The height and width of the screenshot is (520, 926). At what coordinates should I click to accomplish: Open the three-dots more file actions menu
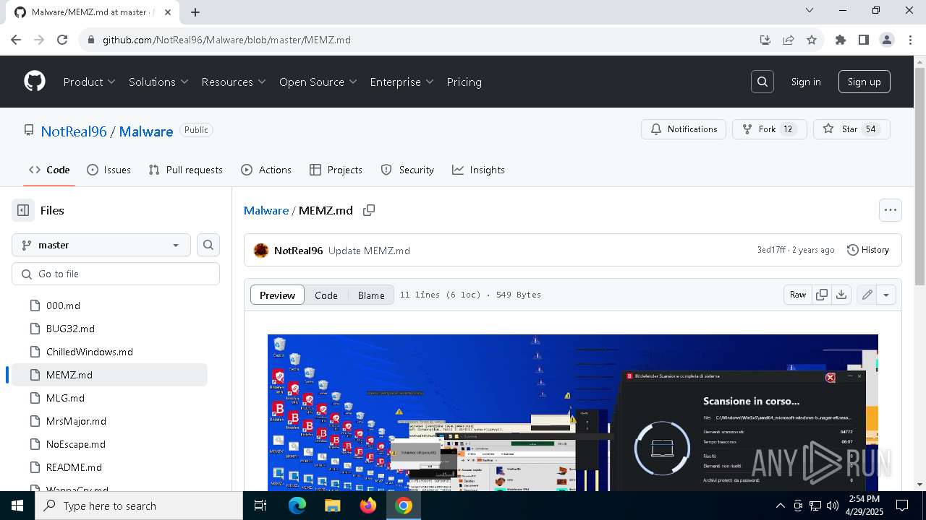coord(891,210)
